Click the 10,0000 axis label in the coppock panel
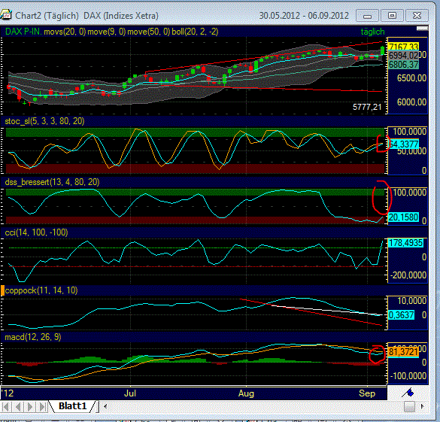Image resolution: width=440 pixels, height=422 pixels. [x=411, y=301]
